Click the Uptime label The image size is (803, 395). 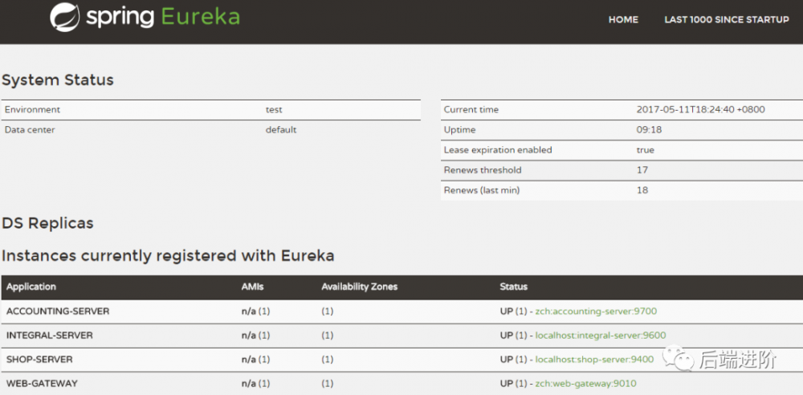460,129
